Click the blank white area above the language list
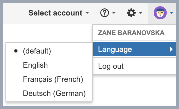Viewport: 179px width, 109px height. [46, 33]
